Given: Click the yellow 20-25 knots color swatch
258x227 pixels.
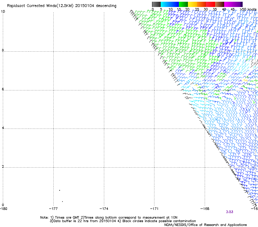Looking at the screenshot, I should 192,4.
